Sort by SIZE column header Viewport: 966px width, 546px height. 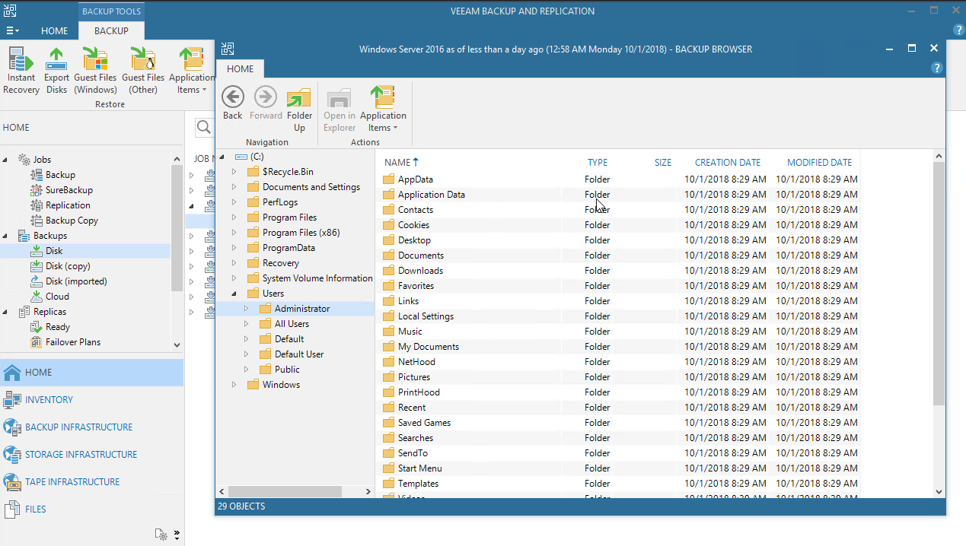click(x=663, y=162)
